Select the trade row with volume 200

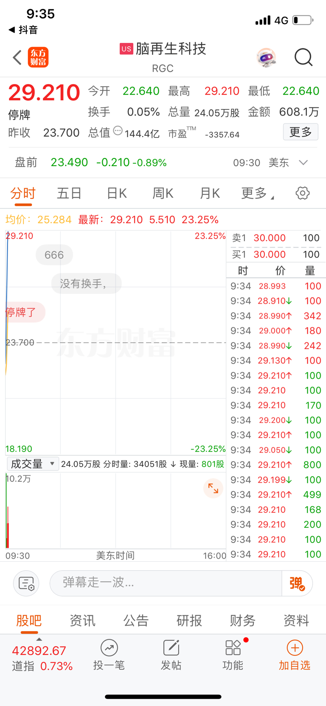[x=276, y=524]
